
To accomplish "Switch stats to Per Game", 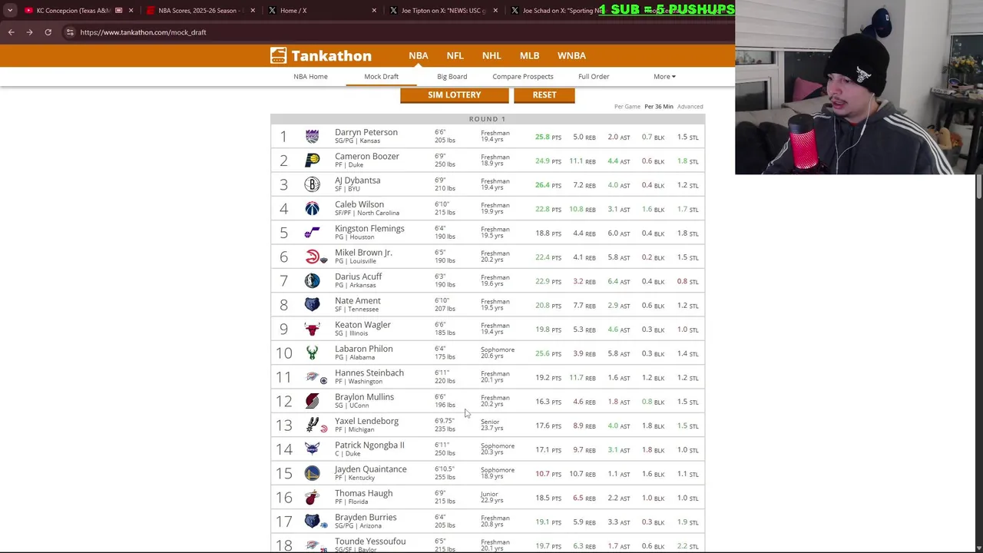I will click(627, 107).
